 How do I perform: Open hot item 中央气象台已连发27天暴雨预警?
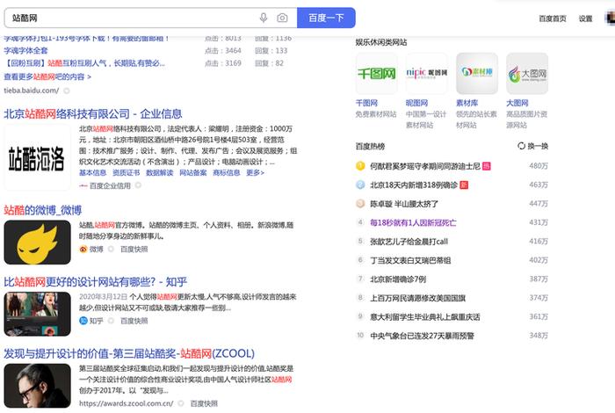[x=422, y=336]
